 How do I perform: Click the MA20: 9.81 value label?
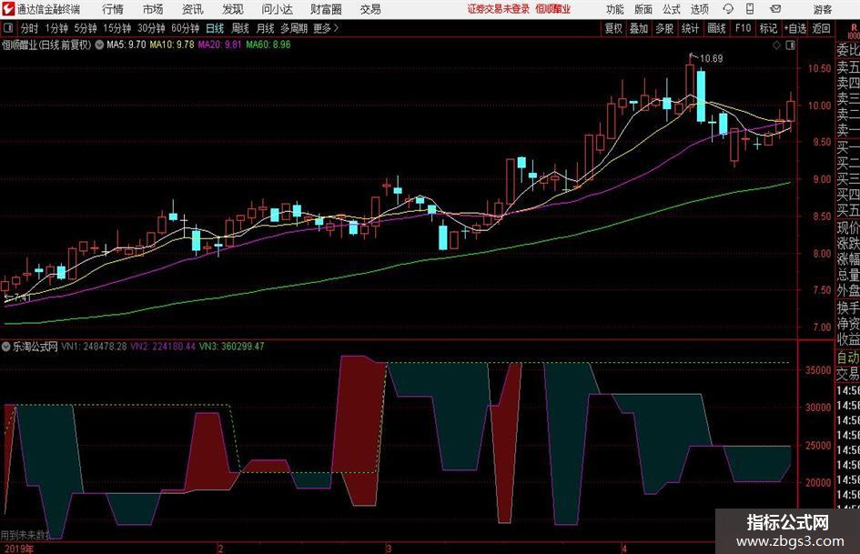pos(219,45)
